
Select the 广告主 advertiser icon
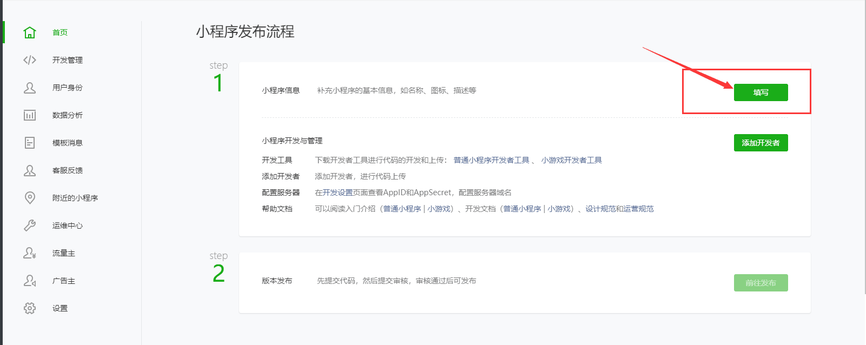[x=30, y=281]
